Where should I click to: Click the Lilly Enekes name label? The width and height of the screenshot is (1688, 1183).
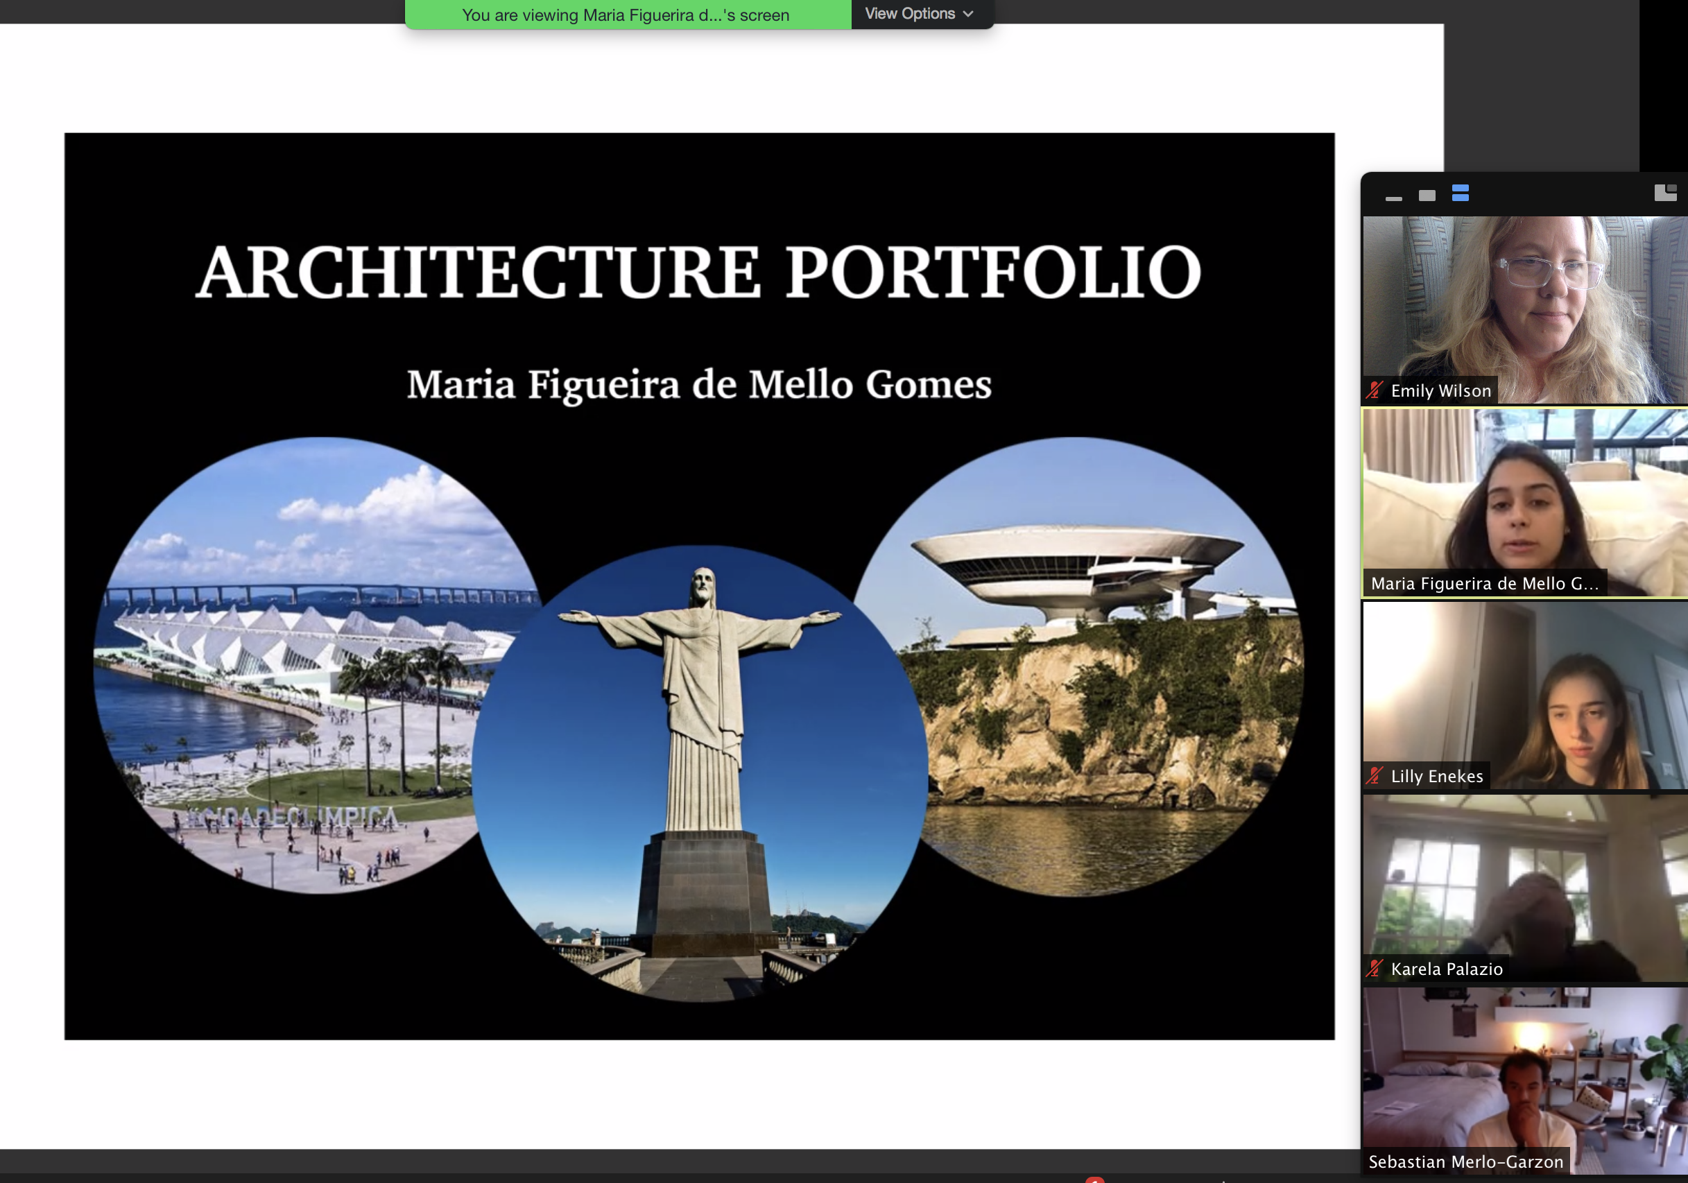click(1436, 777)
